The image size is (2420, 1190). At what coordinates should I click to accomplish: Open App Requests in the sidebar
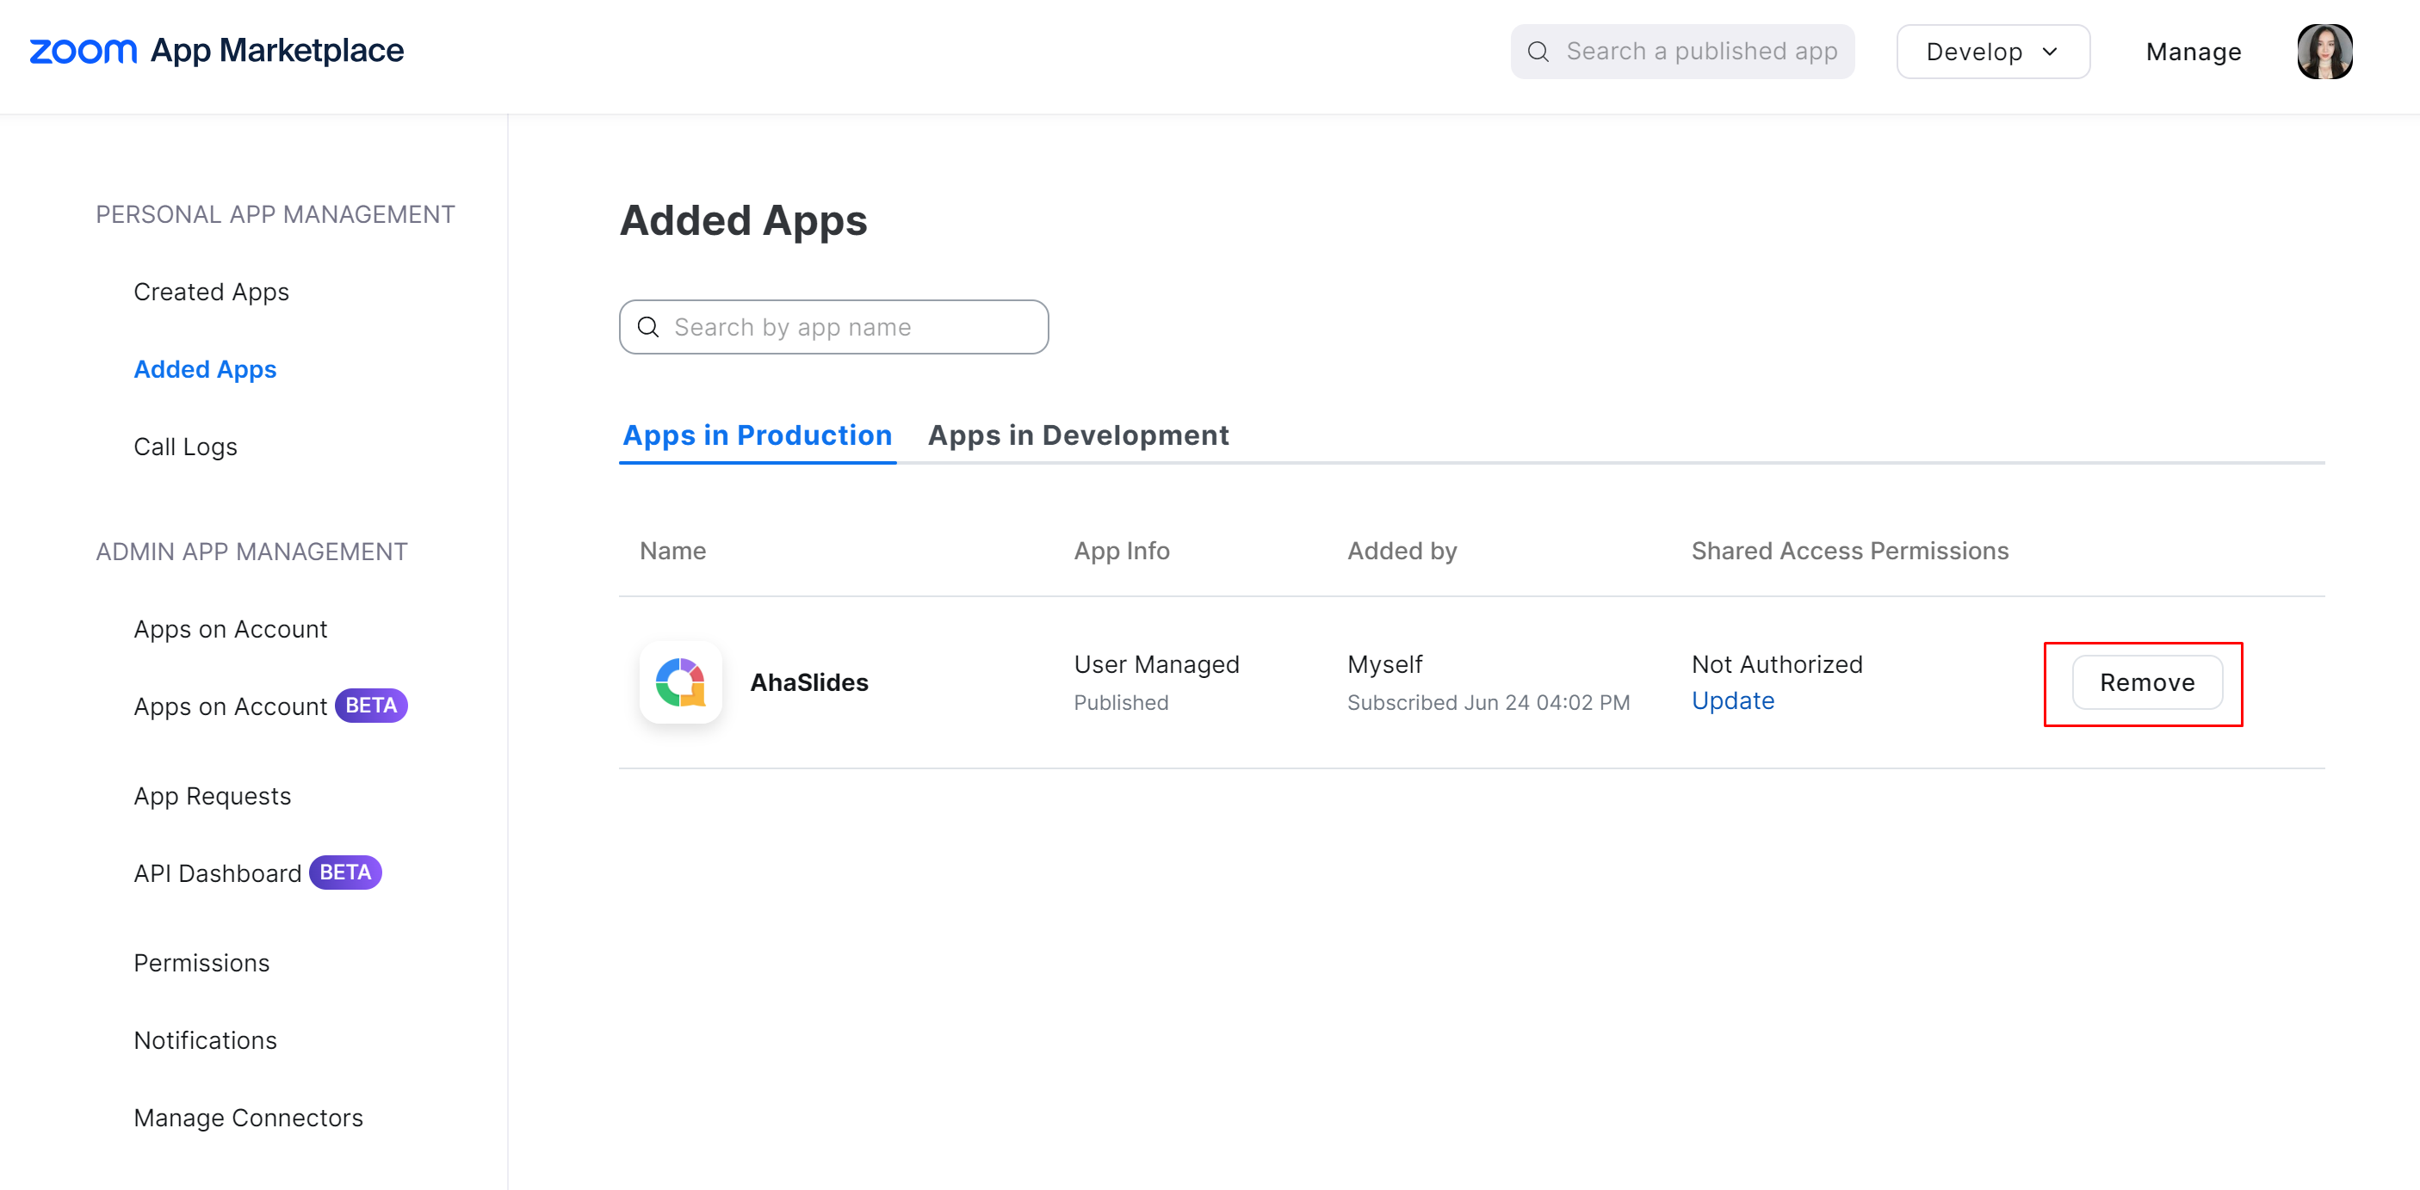(x=213, y=797)
